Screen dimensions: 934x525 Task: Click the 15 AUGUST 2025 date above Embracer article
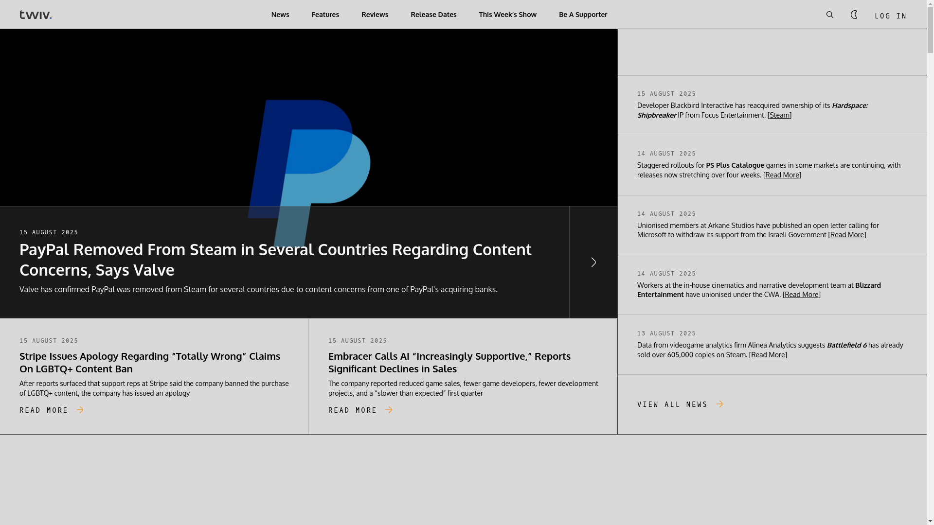point(358,341)
